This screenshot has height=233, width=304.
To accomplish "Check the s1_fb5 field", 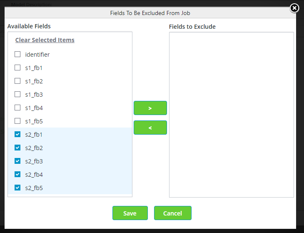I will pyautogui.click(x=17, y=121).
